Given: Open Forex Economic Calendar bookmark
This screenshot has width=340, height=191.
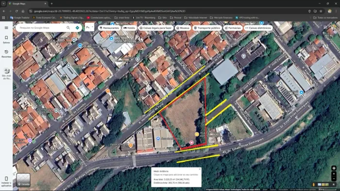Looking at the screenshot, I should point(44,18).
